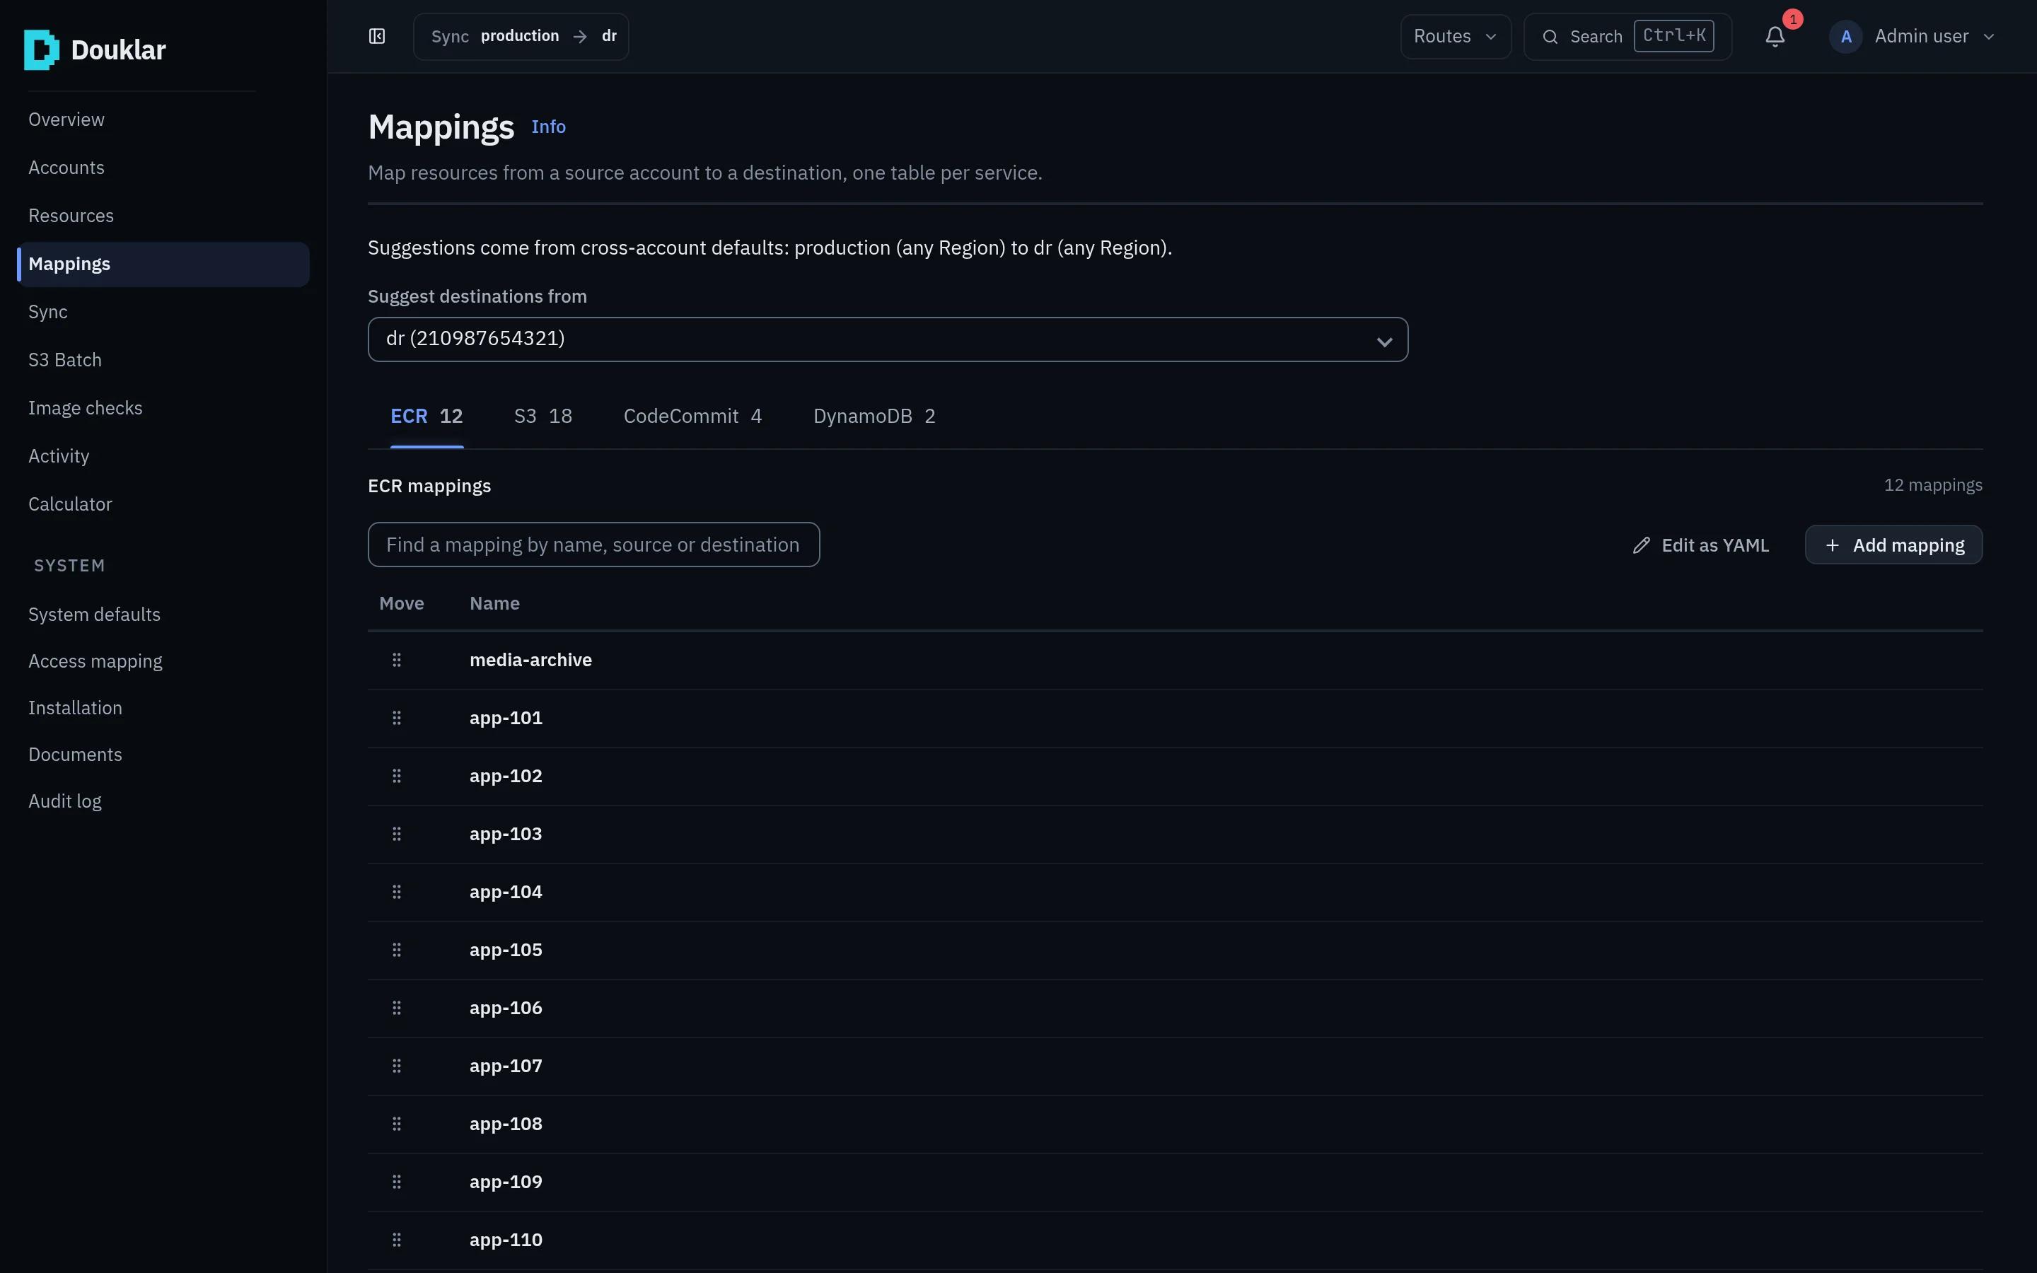The width and height of the screenshot is (2037, 1273).
Task: Open S3 Batch in the sidebar
Action: 163,361
